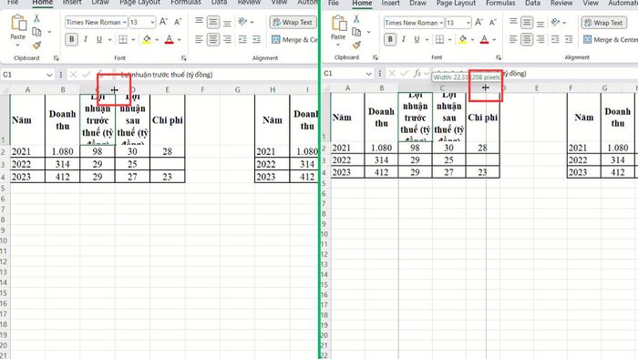The height and width of the screenshot is (359, 638).
Task: Expand Paste options arrow in left window
Action: pos(18,45)
